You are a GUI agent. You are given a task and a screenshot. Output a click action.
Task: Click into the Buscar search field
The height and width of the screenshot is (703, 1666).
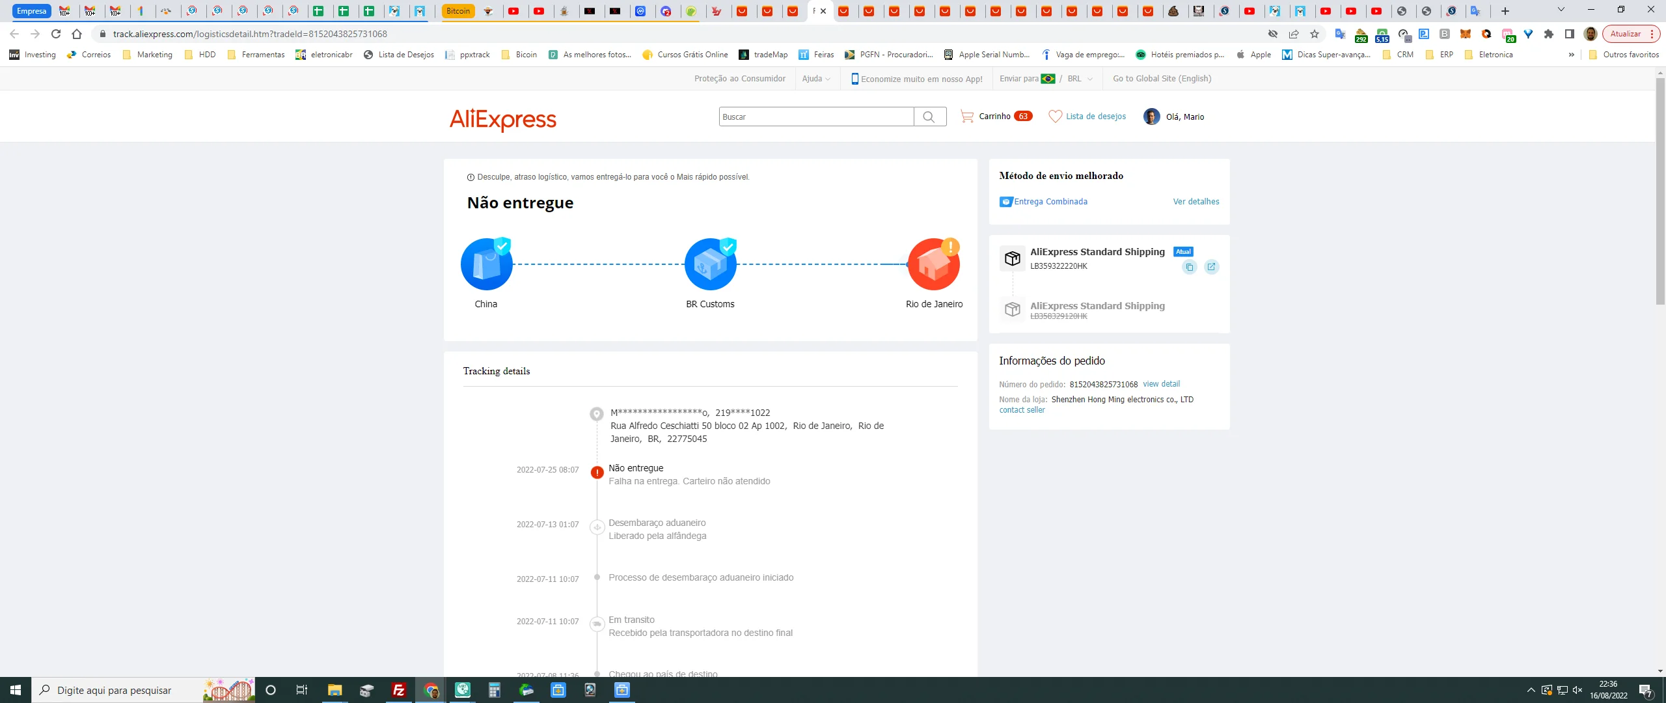click(x=816, y=117)
